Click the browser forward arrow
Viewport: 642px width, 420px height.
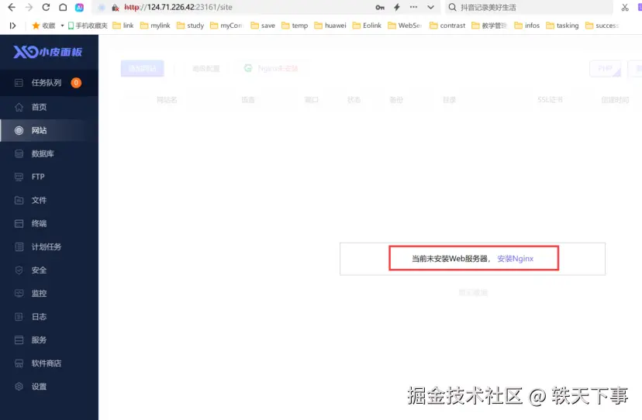pos(29,8)
